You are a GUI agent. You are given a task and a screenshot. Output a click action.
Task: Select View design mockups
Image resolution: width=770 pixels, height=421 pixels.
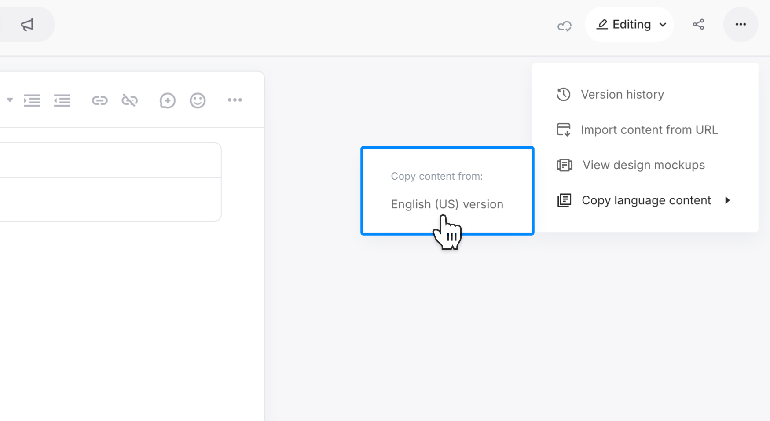pos(644,165)
